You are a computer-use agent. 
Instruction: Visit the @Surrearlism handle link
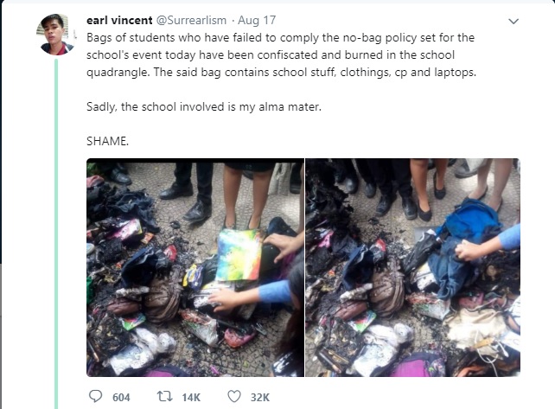click(x=191, y=21)
